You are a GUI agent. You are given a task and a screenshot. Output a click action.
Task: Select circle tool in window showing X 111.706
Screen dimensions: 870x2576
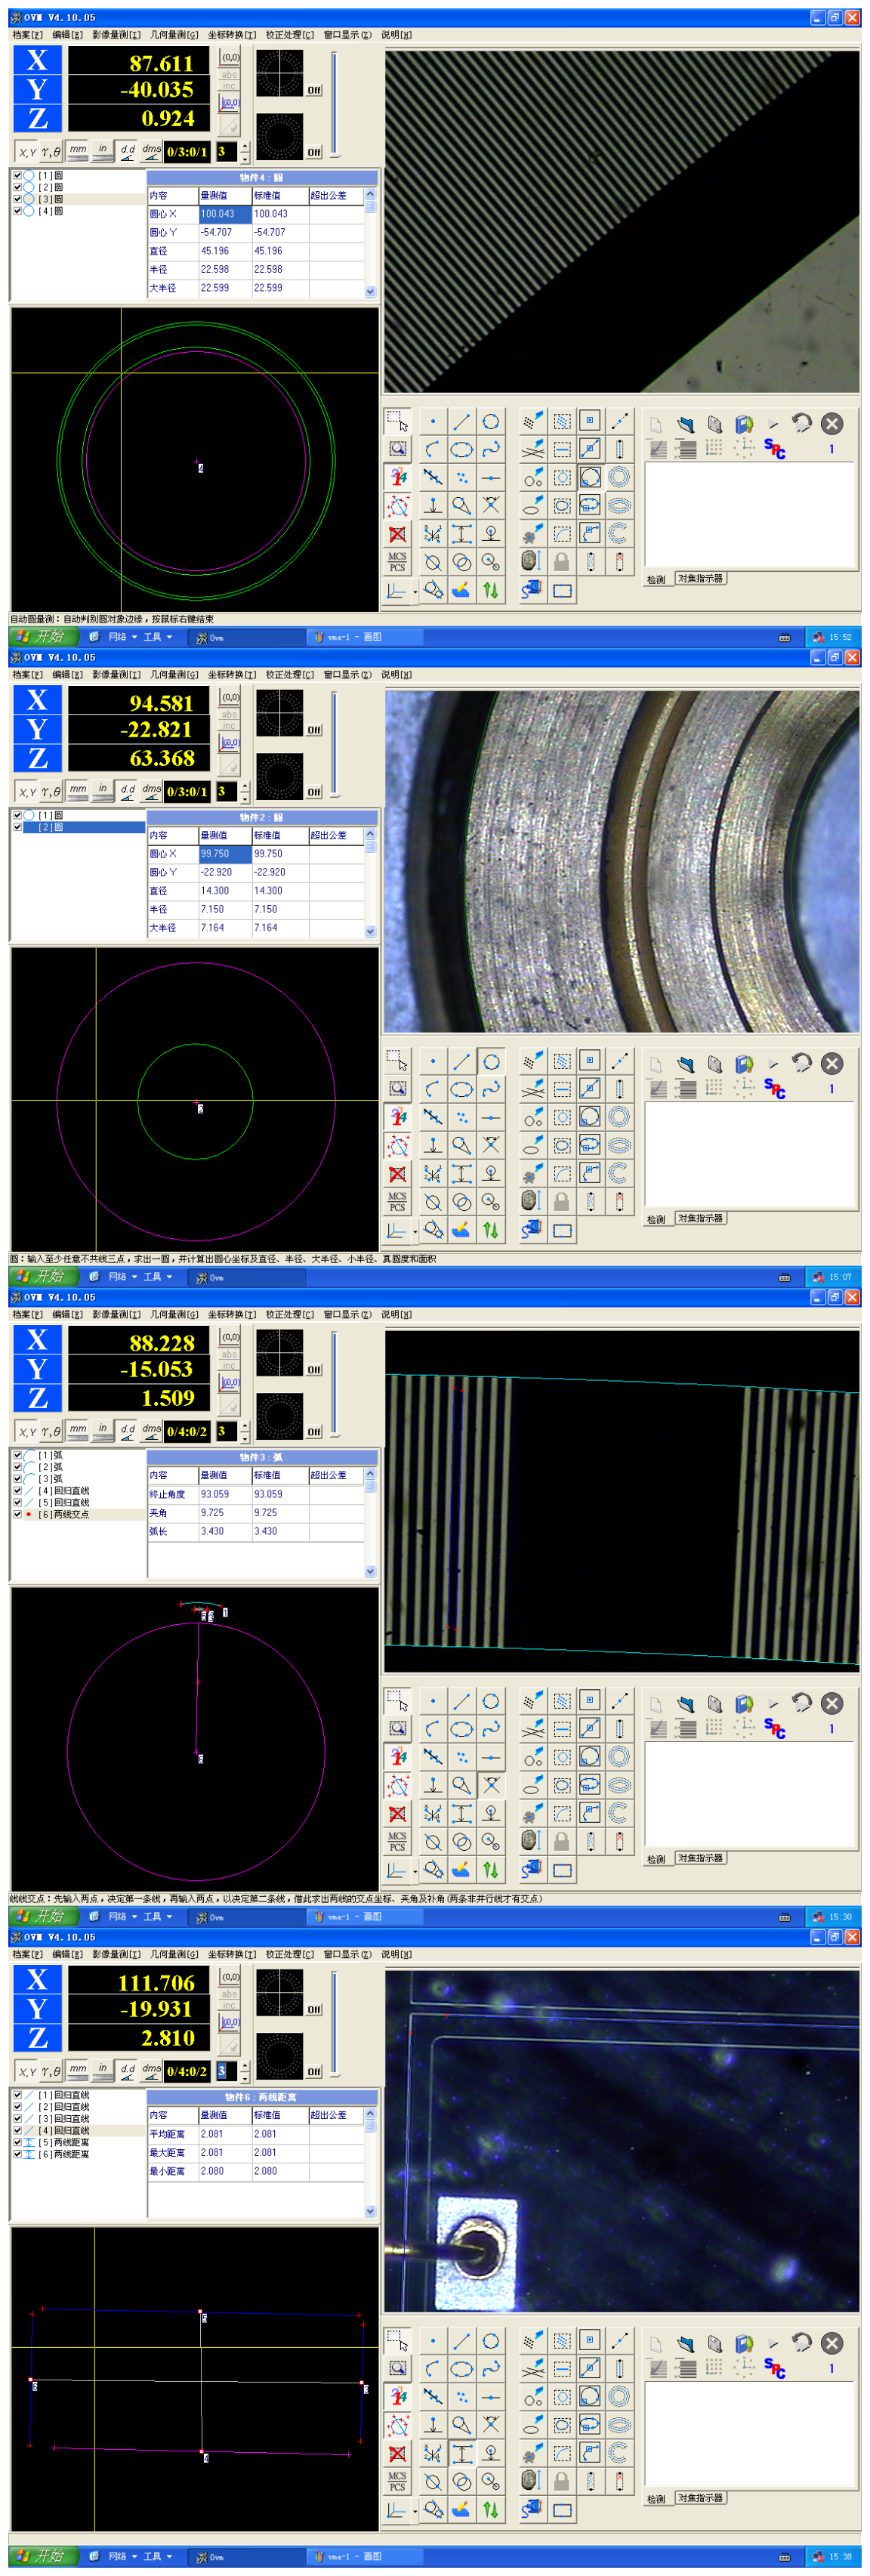pyautogui.click(x=490, y=2341)
